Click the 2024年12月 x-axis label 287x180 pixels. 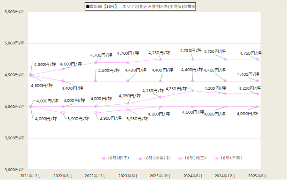point(225,176)
